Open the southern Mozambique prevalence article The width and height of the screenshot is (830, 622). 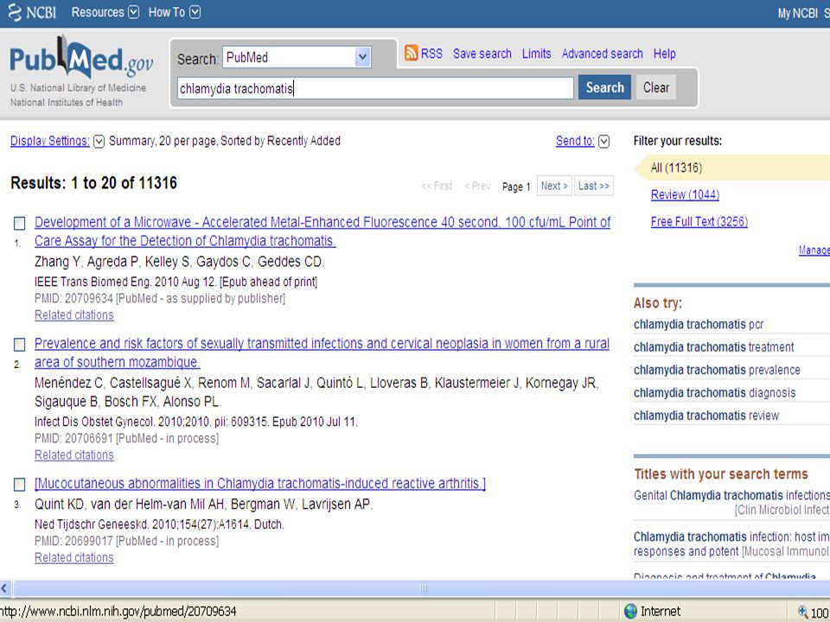pyautogui.click(x=322, y=352)
